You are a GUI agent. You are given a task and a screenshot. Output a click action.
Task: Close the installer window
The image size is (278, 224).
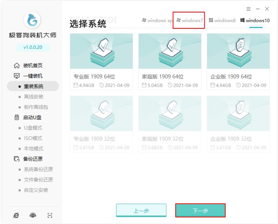pos(267,9)
